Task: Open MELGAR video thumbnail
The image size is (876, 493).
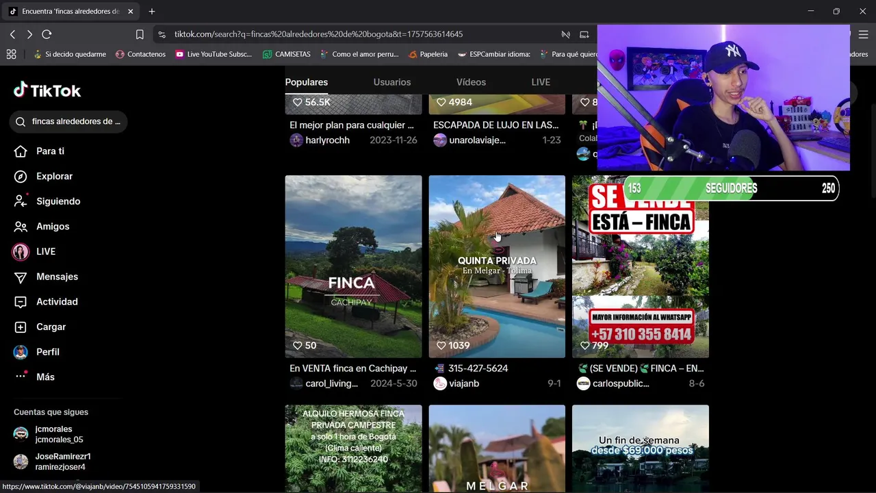Action: [498, 448]
